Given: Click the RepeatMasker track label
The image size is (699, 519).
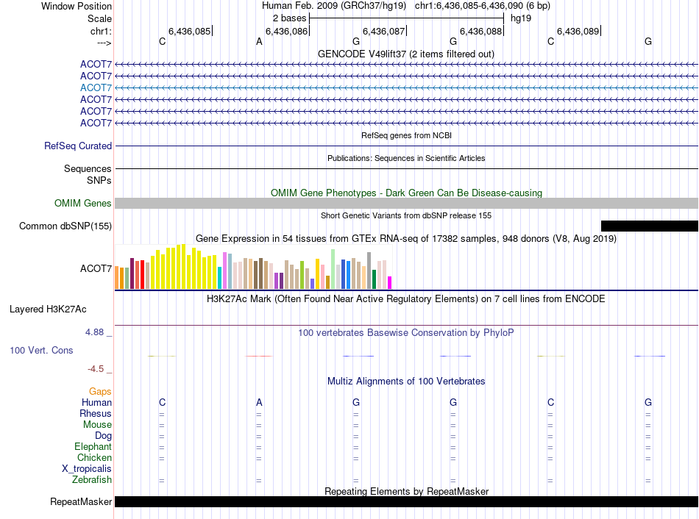Looking at the screenshot, I should click(x=81, y=501).
